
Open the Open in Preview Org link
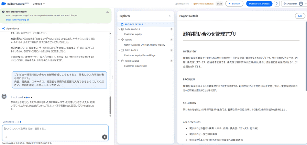[x=18, y=20]
